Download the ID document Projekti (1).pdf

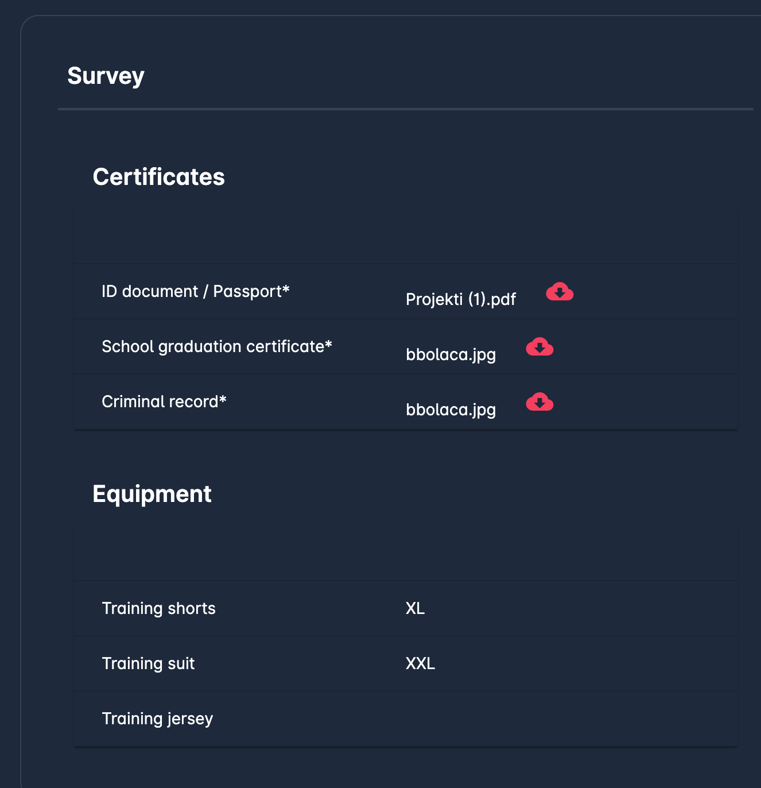(x=560, y=292)
